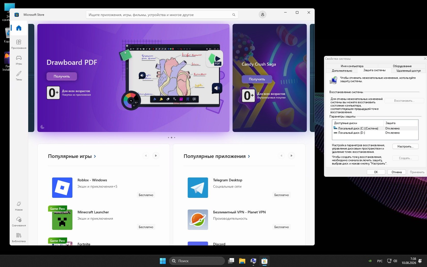Viewport: 427px width, 267px height.
Task: Get Drawboard PDF with Получить button
Action: click(62, 76)
